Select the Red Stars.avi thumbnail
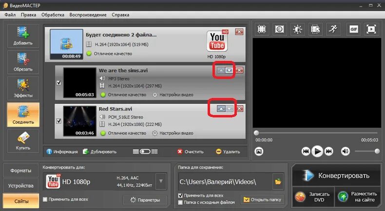The height and width of the screenshot is (211, 385). click(x=79, y=121)
